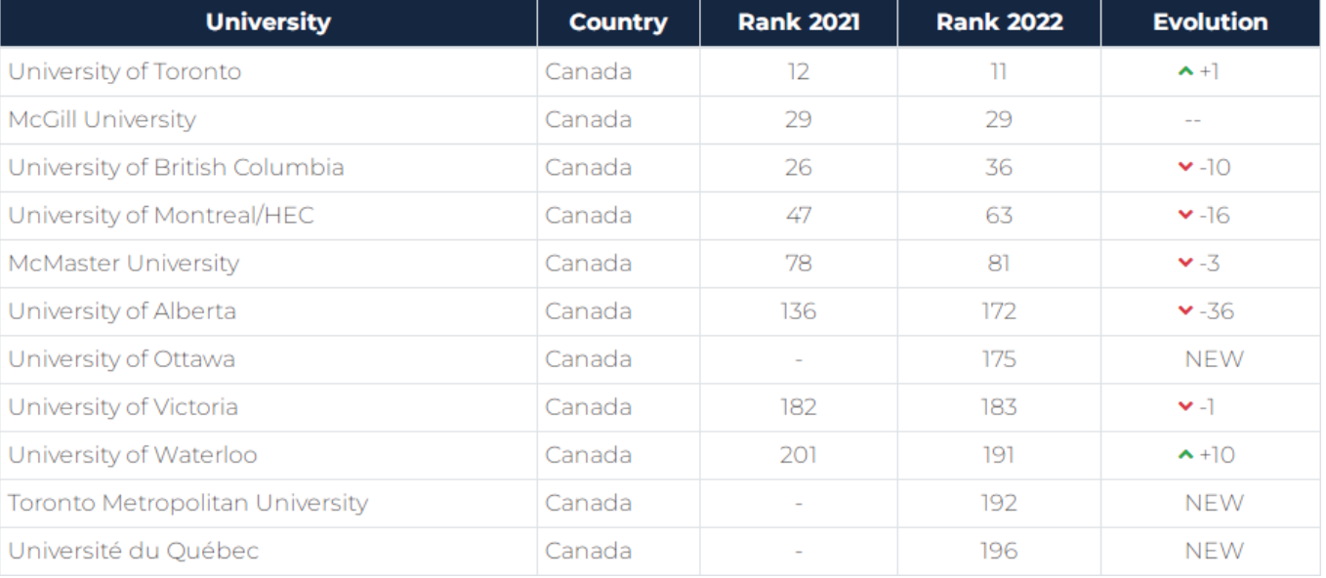Click Rank 2022 value 191 for Waterloo
Image resolution: width=1326 pixels, height=578 pixels.
point(999,455)
